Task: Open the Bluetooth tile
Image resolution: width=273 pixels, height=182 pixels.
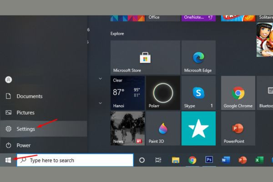Action: (265, 93)
